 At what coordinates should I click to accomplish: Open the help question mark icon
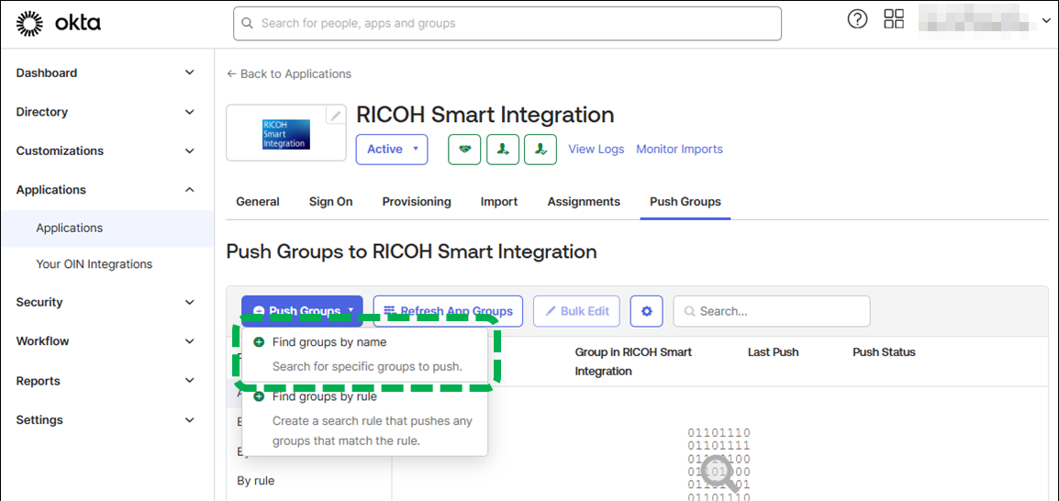(857, 19)
